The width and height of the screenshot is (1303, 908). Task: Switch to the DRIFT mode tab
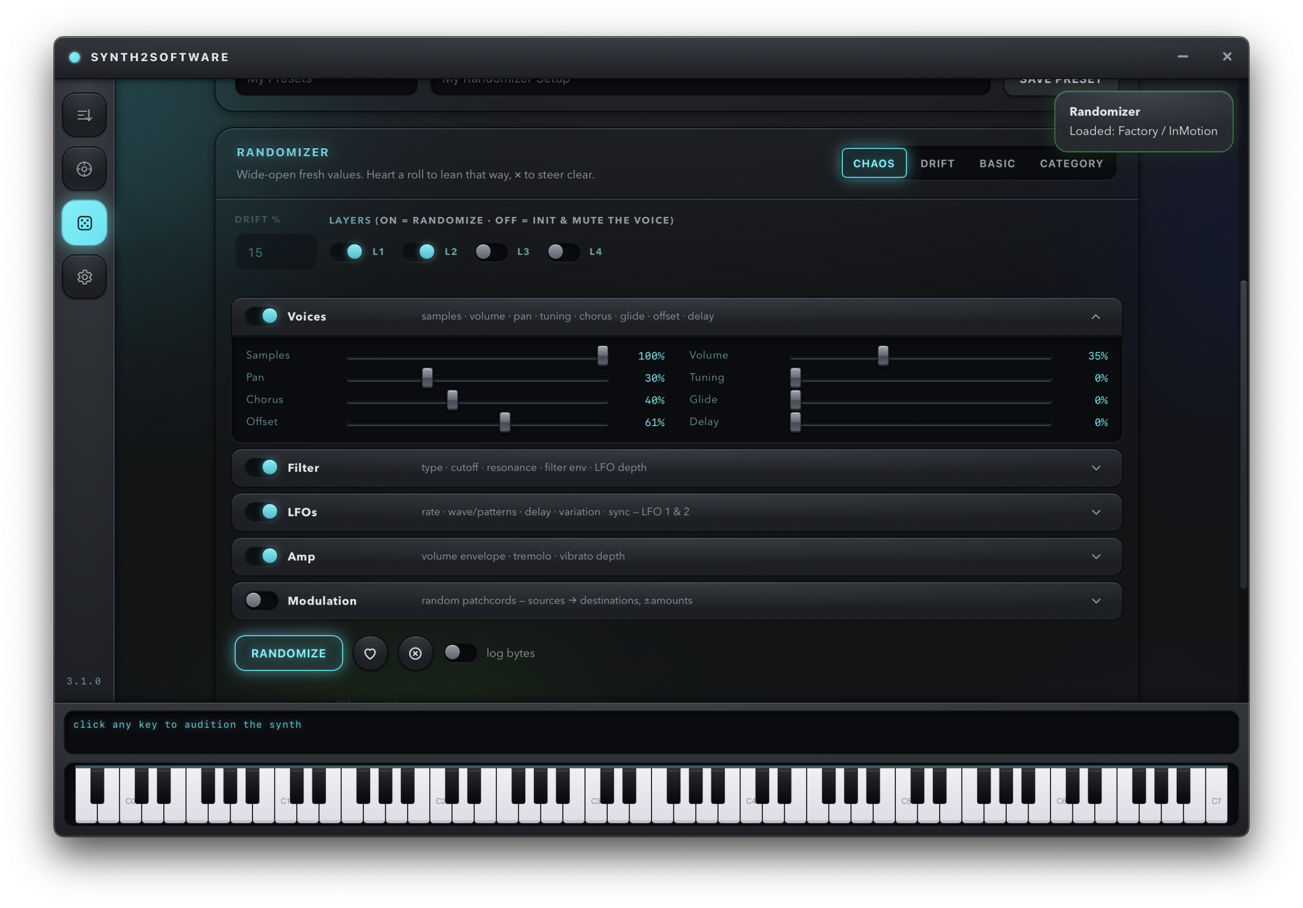point(938,163)
